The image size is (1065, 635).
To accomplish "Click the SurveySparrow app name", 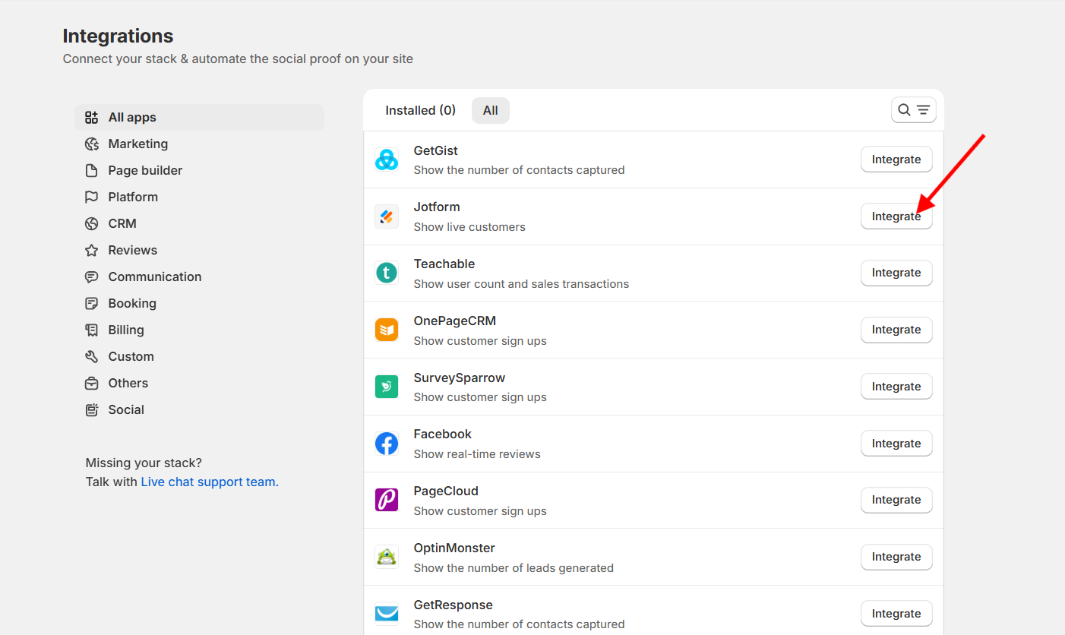I will click(x=460, y=378).
